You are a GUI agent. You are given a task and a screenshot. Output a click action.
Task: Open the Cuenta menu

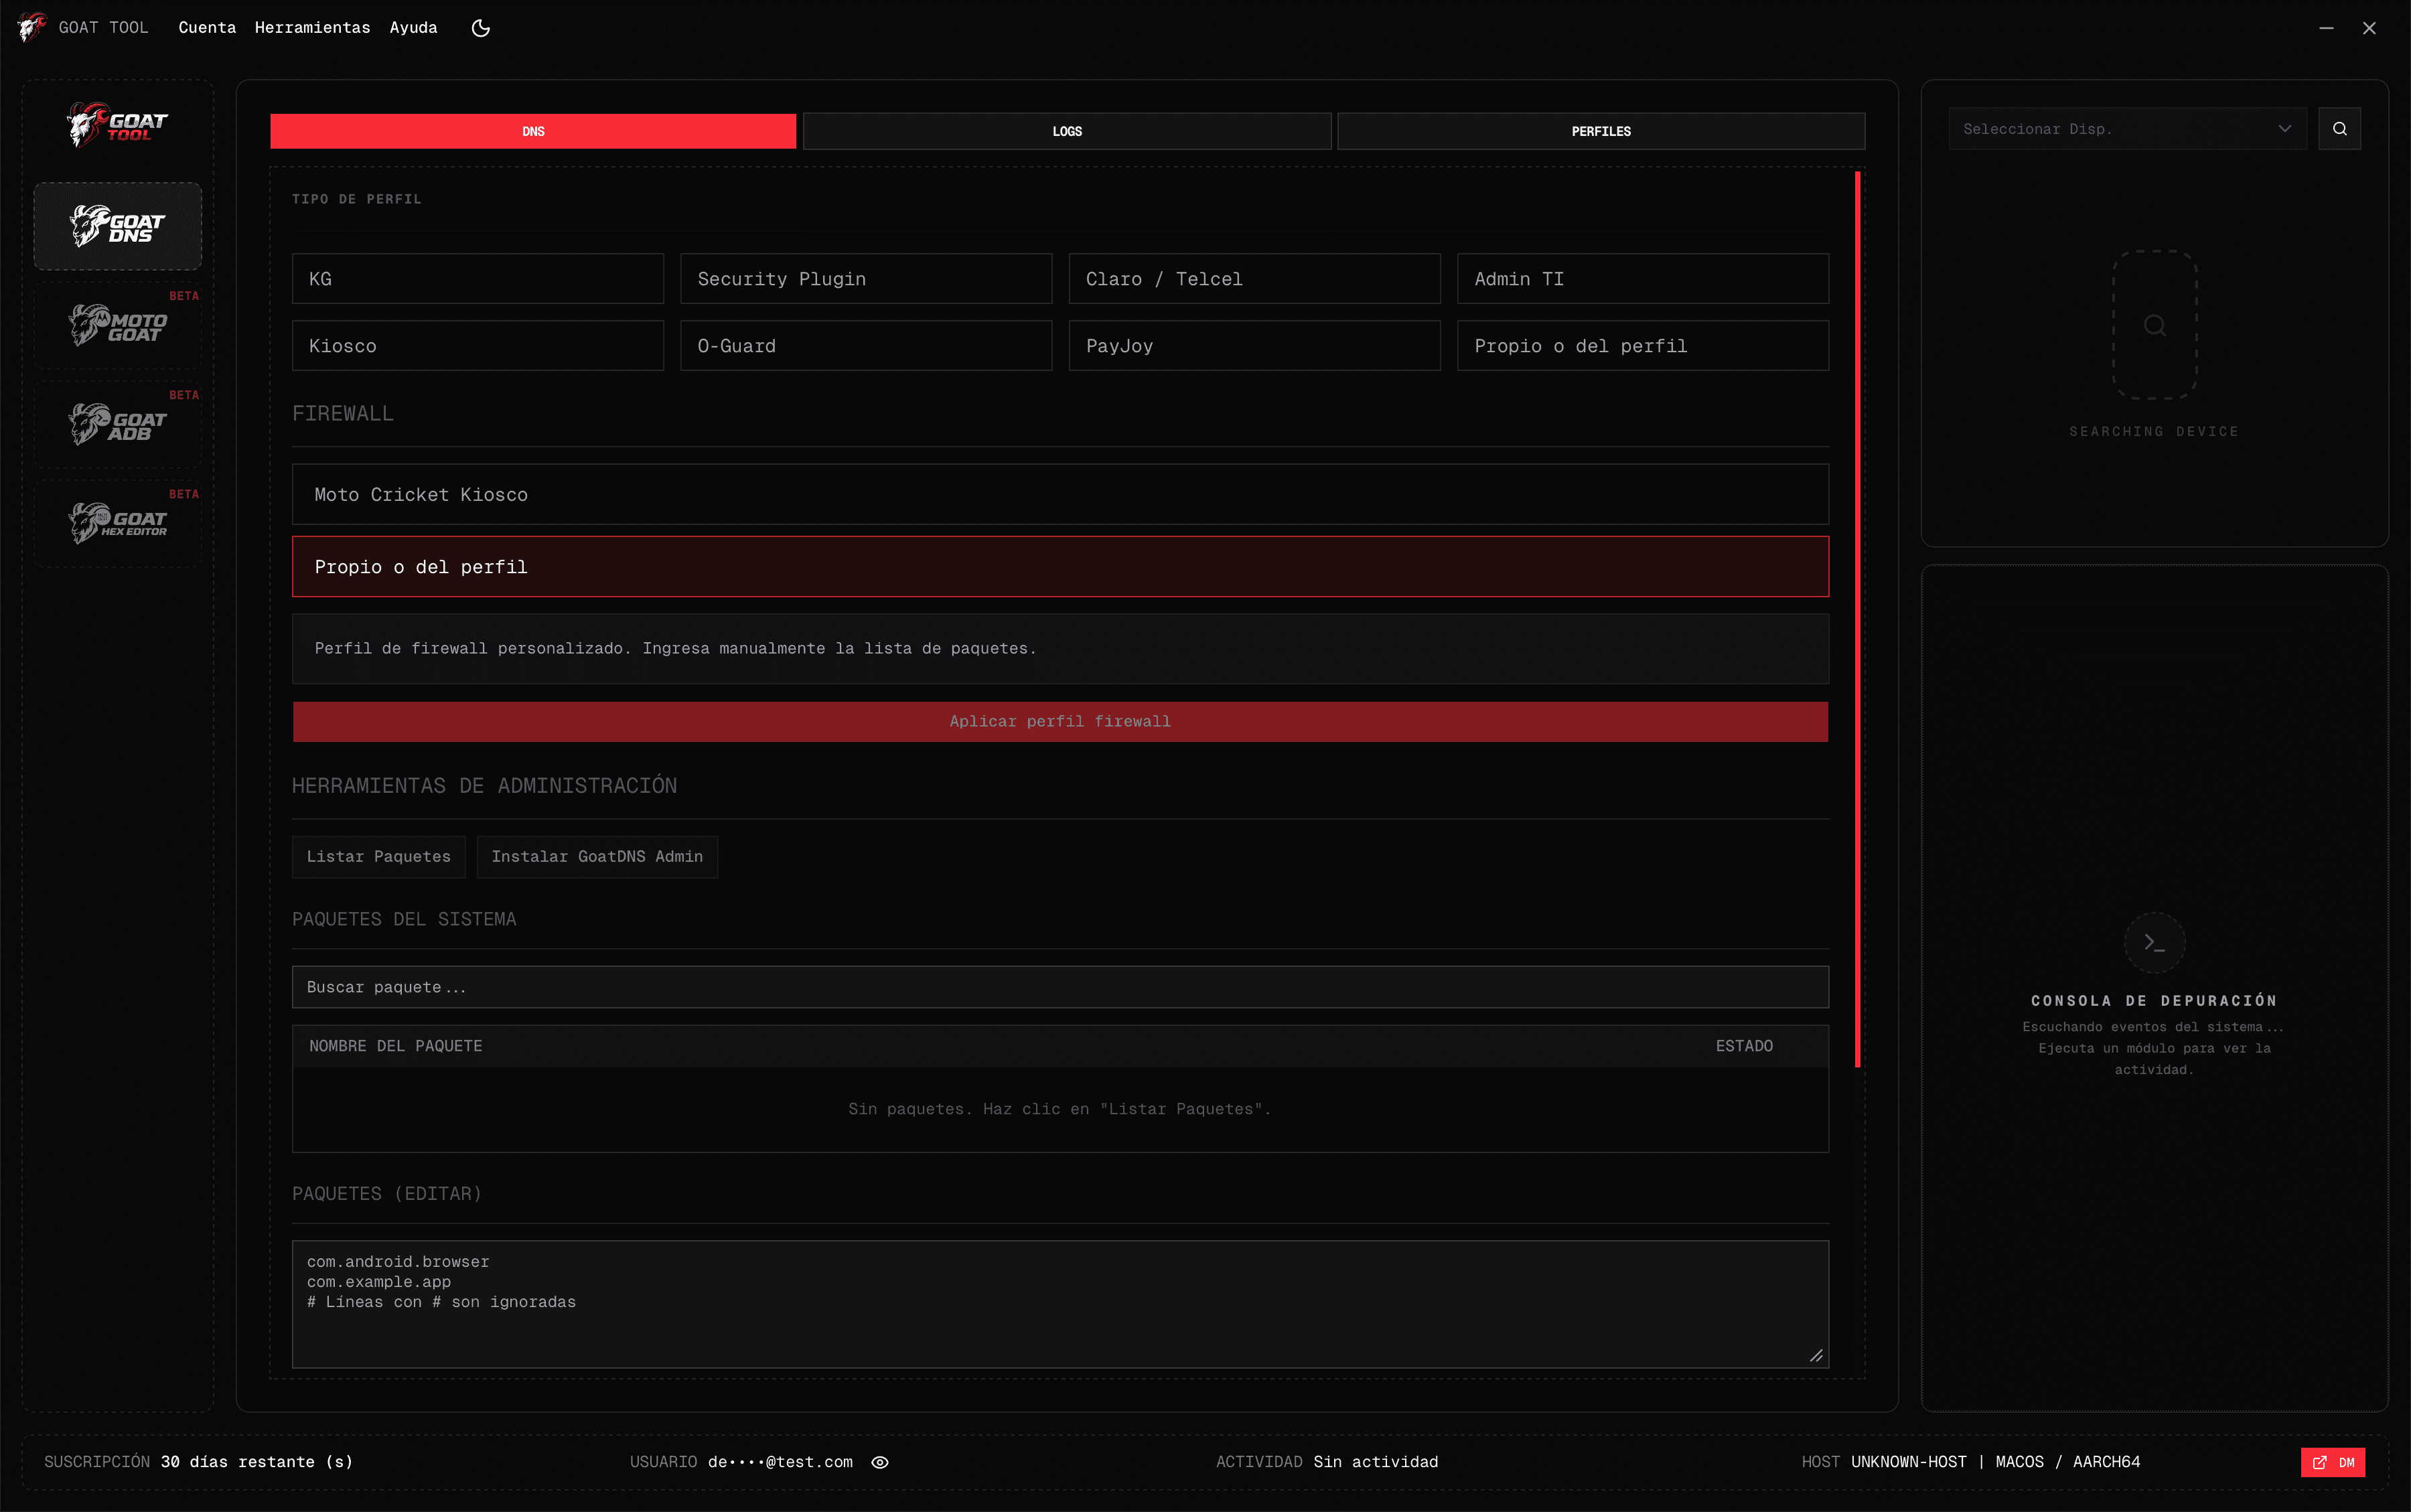pyautogui.click(x=207, y=28)
